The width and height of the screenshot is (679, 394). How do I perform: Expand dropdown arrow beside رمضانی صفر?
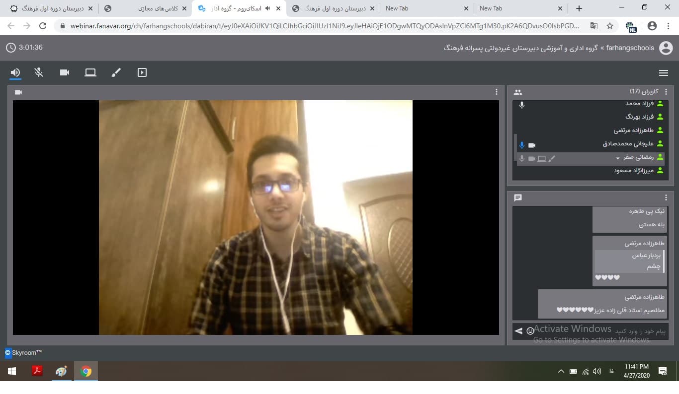coord(618,158)
